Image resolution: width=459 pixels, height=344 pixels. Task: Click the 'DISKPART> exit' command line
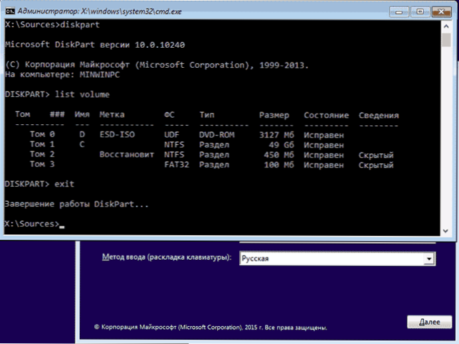tap(39, 184)
